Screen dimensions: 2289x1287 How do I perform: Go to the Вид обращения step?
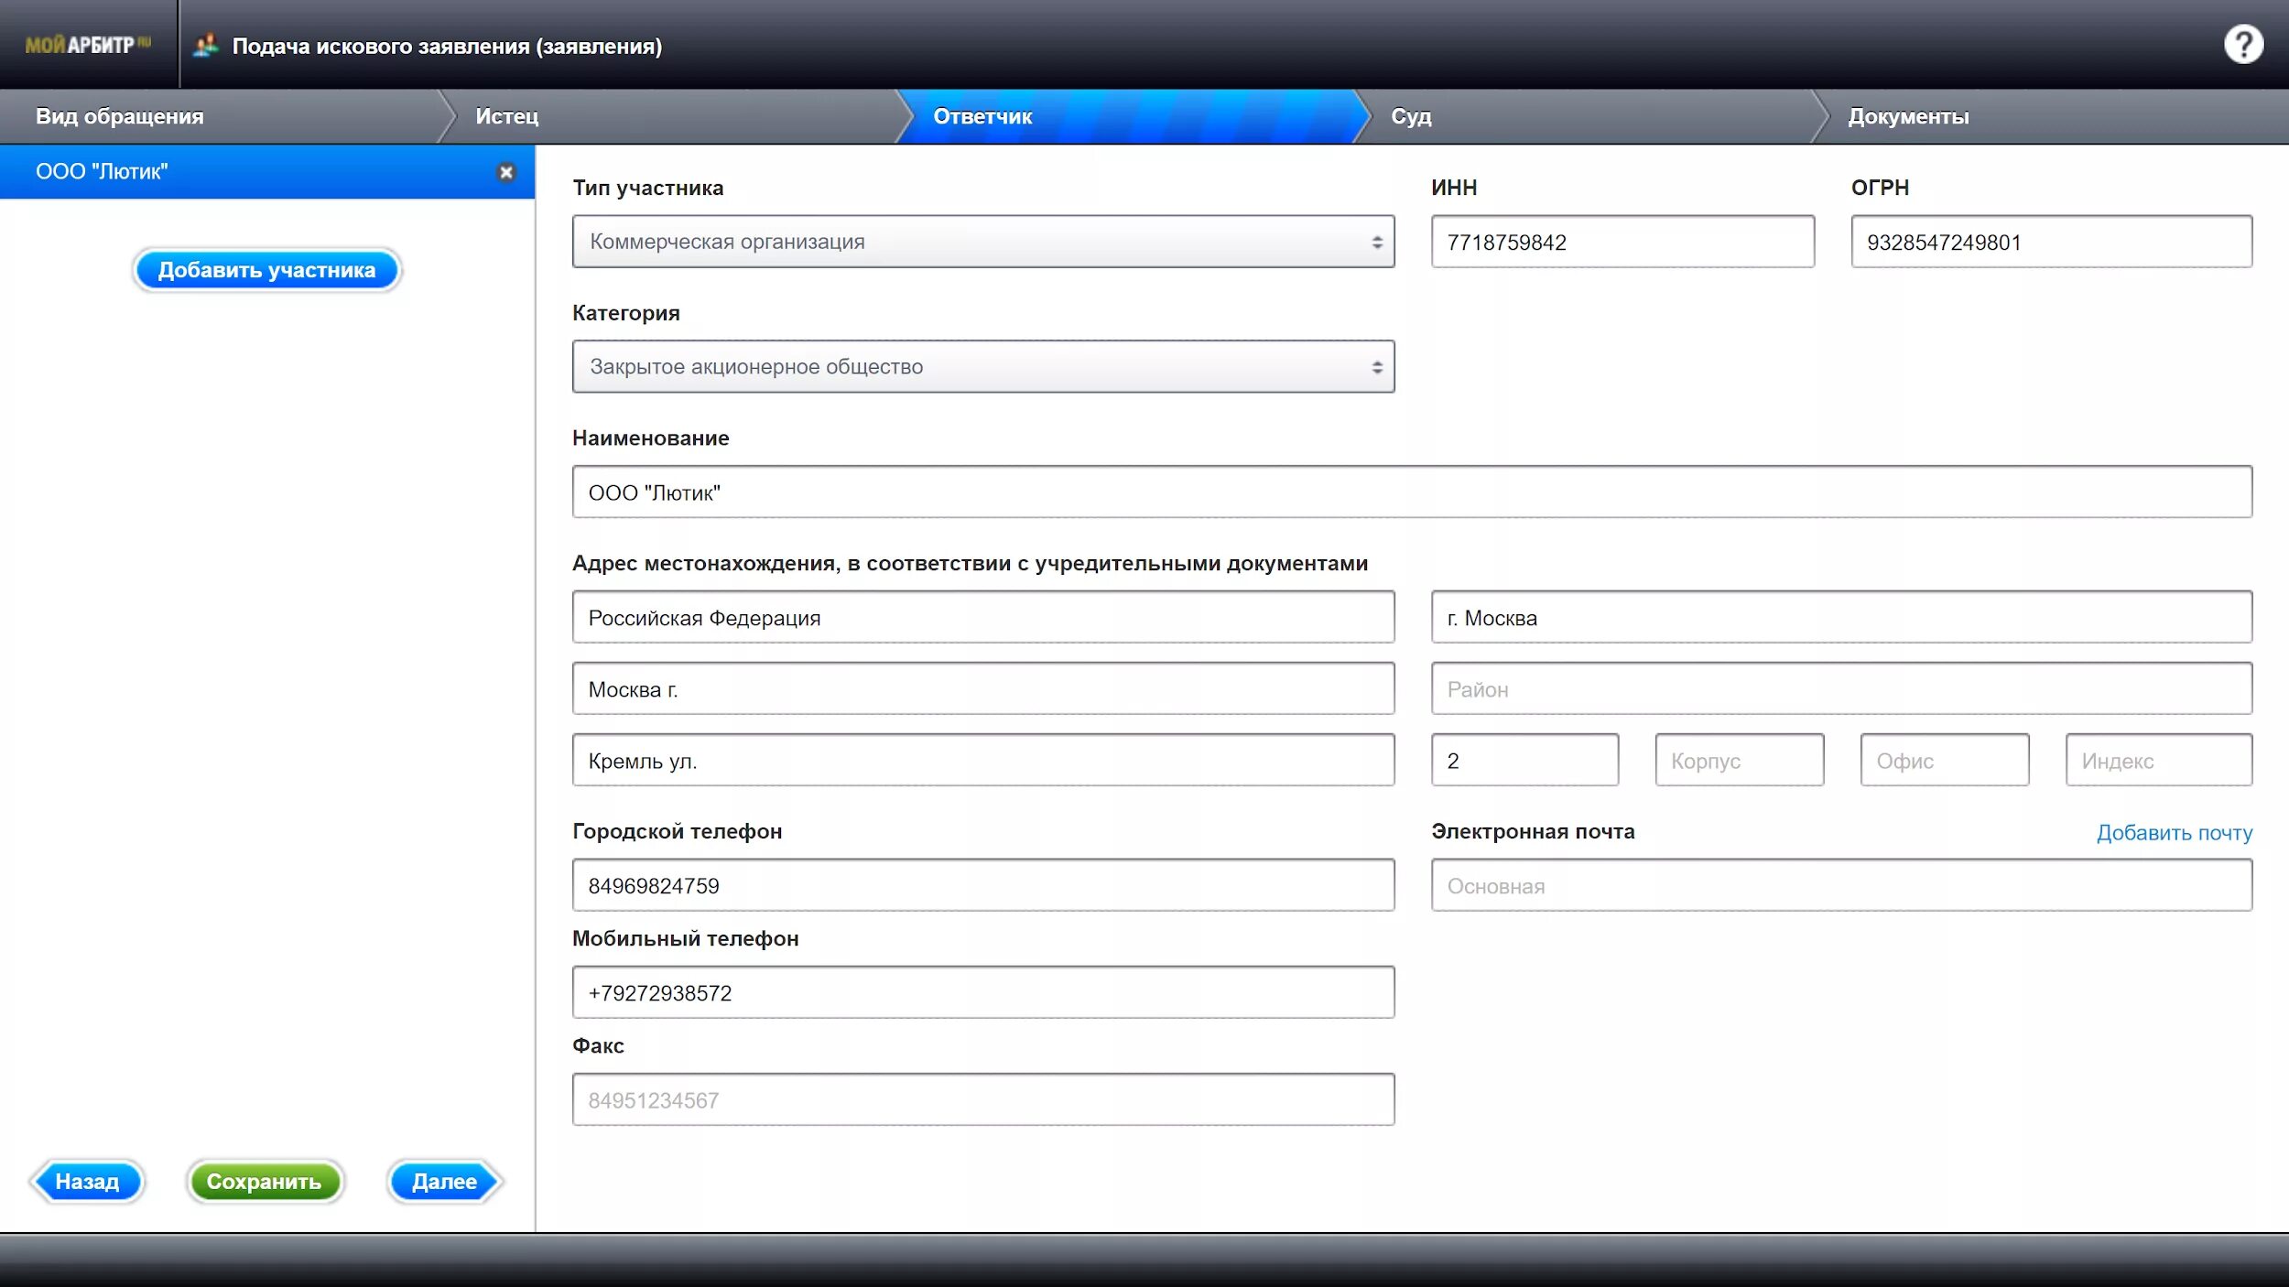pos(120,116)
